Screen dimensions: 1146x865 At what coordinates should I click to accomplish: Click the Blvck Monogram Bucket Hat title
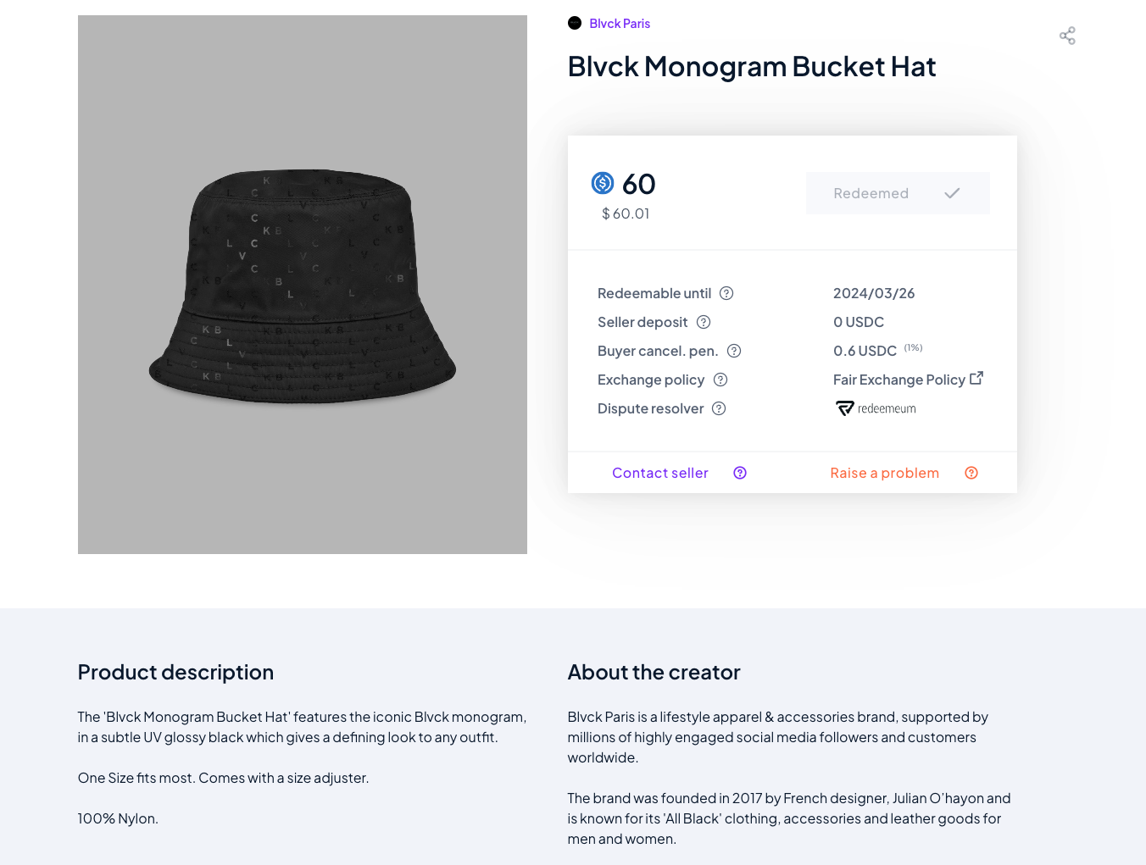pyautogui.click(x=752, y=66)
